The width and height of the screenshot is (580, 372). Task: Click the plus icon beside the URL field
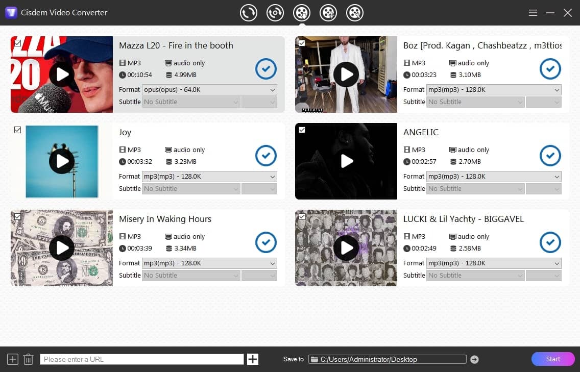252,359
